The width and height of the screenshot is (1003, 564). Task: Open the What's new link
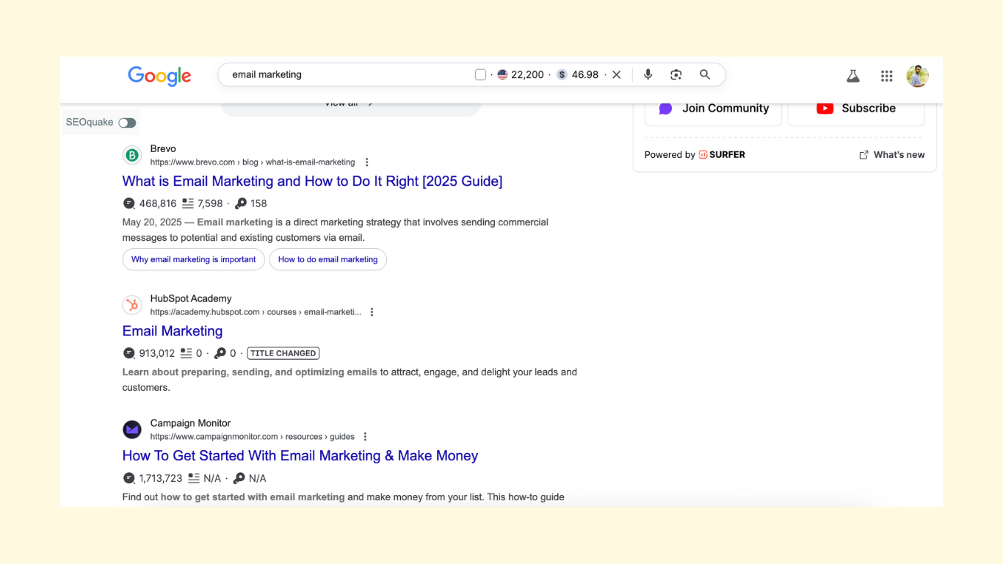coord(892,155)
